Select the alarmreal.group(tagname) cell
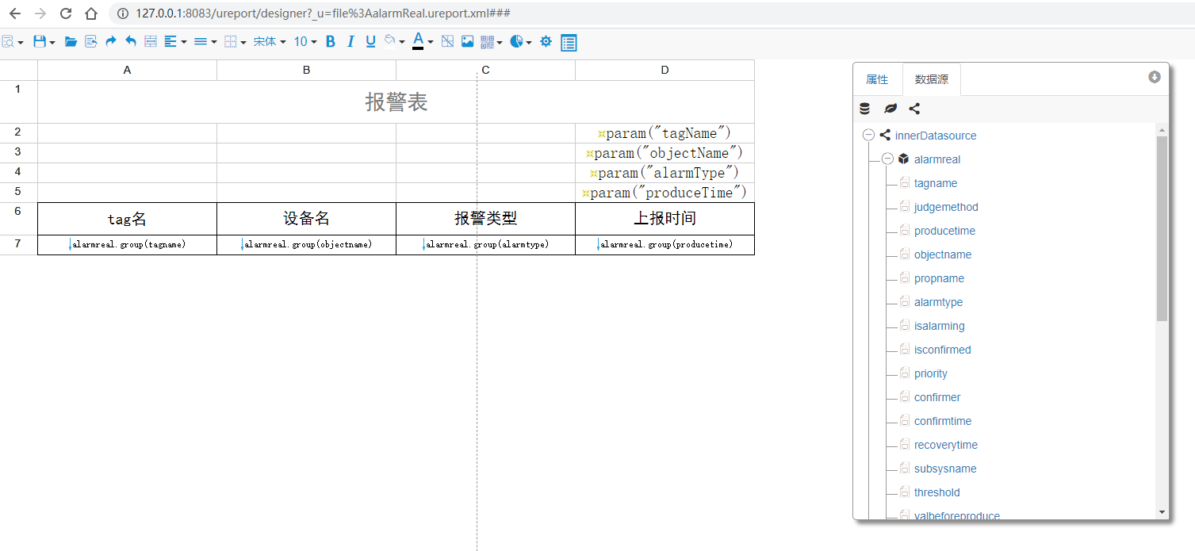The image size is (1195, 551). (x=127, y=245)
